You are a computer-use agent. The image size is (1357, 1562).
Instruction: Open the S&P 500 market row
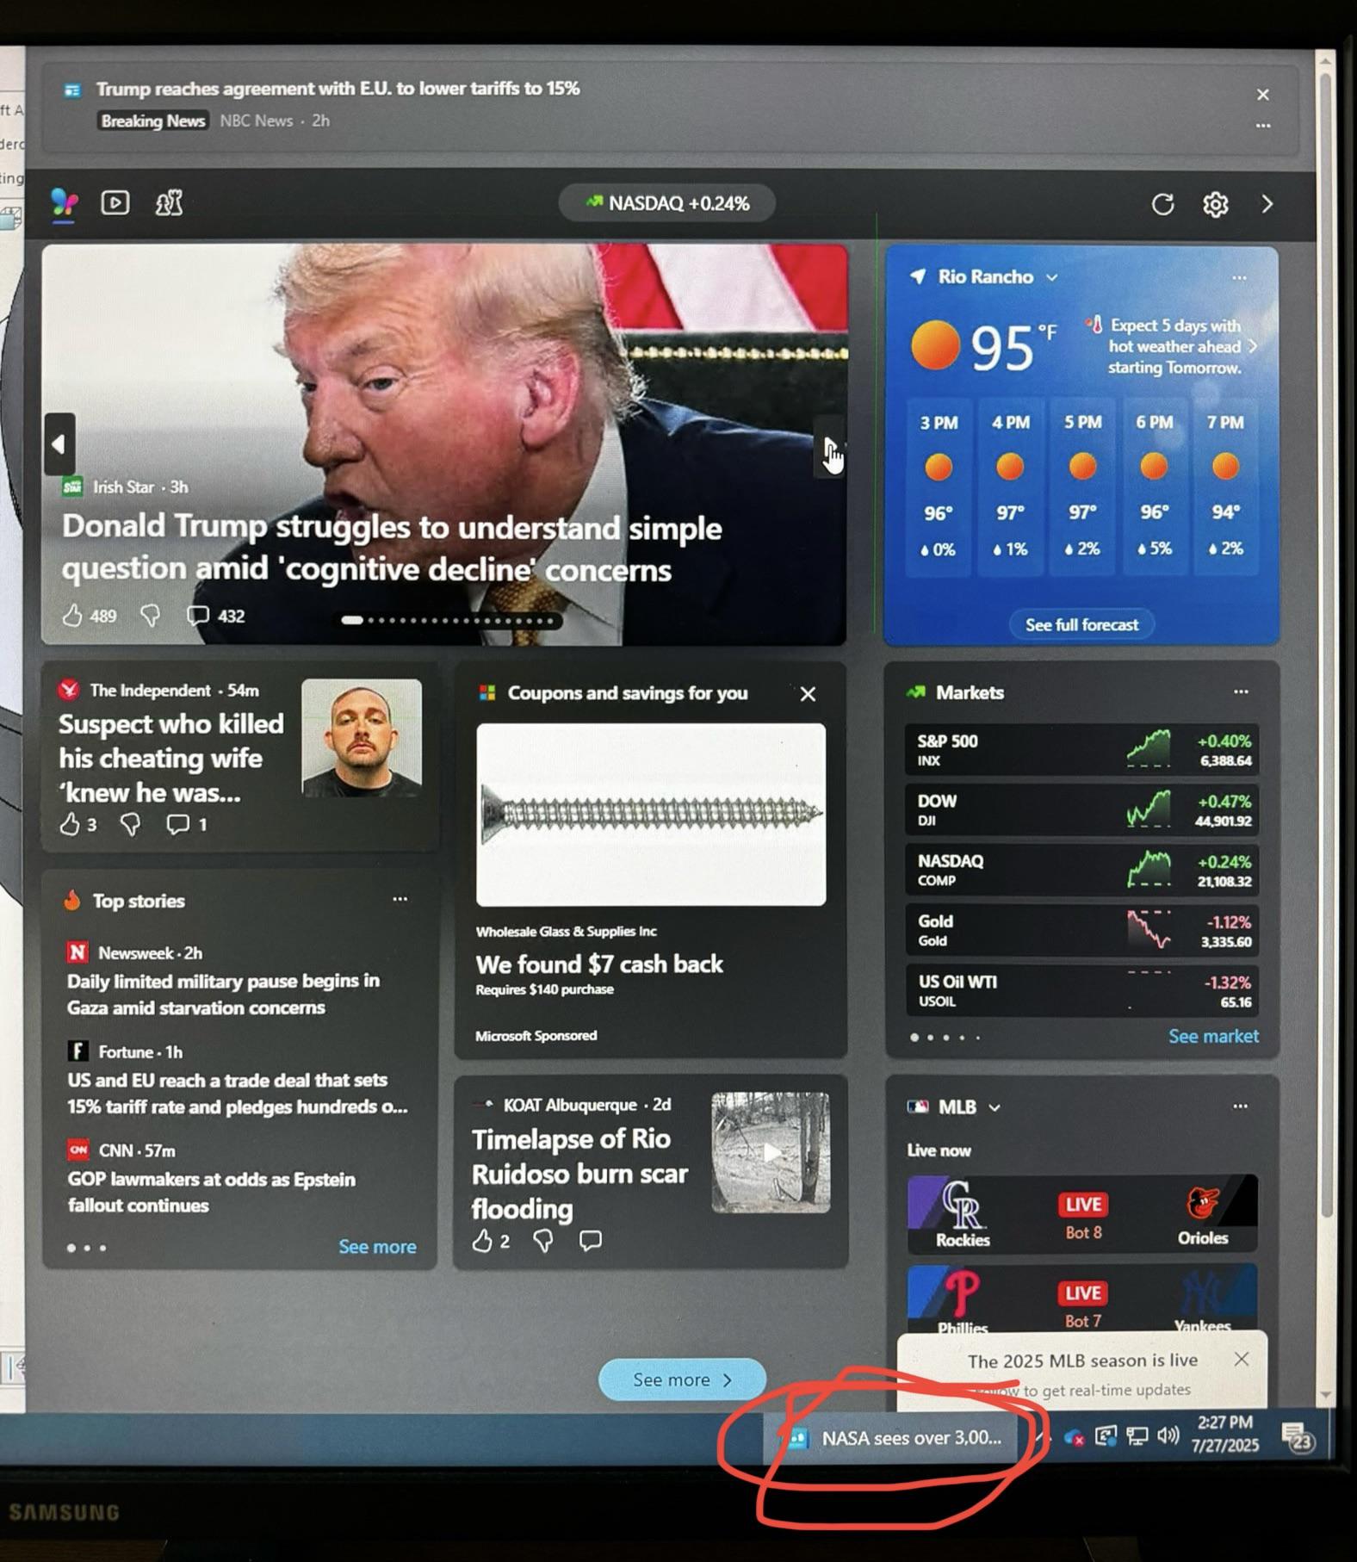pyautogui.click(x=1081, y=750)
